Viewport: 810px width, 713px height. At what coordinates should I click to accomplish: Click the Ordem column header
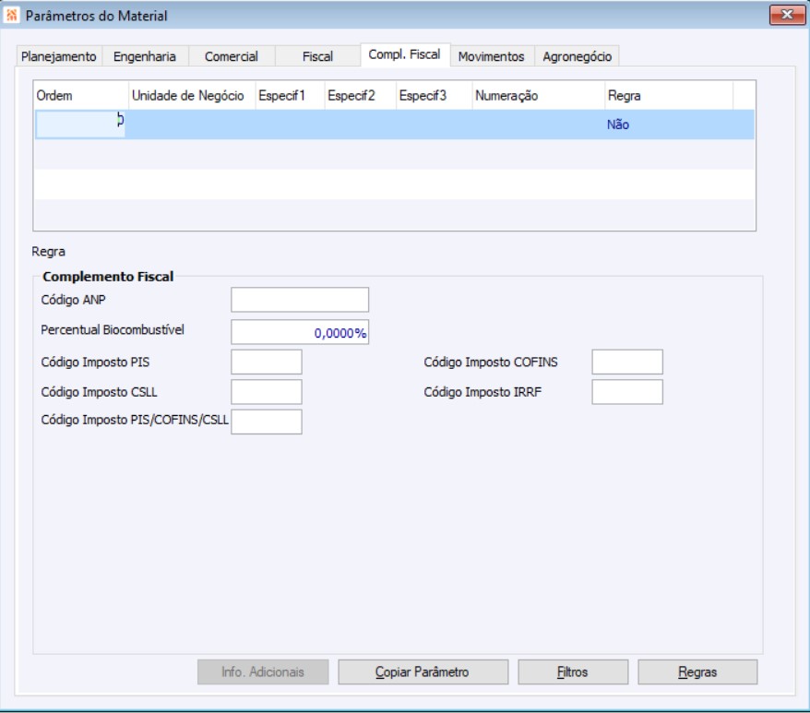pos(81,96)
